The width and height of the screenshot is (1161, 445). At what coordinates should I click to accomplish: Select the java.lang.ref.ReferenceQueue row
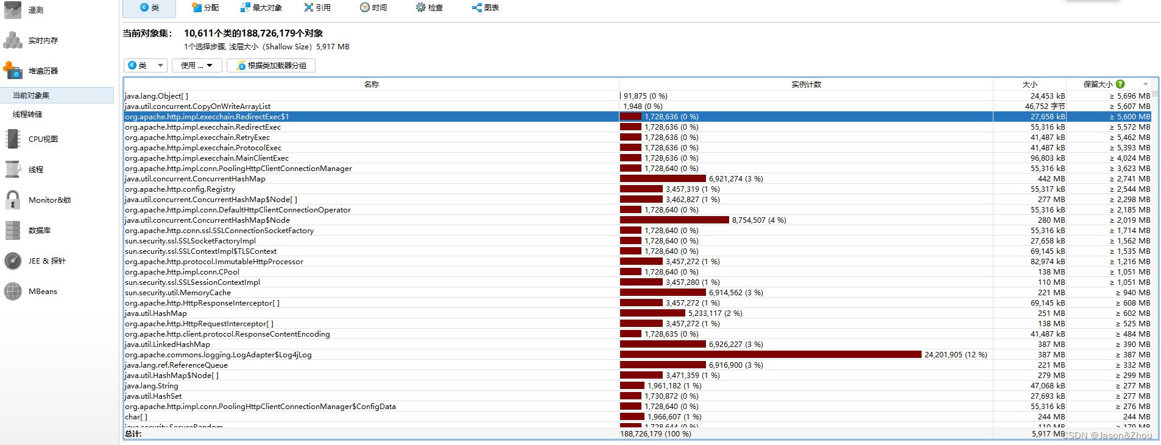tap(638, 365)
